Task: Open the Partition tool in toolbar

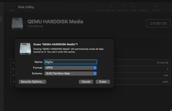Action: pos(123,6)
